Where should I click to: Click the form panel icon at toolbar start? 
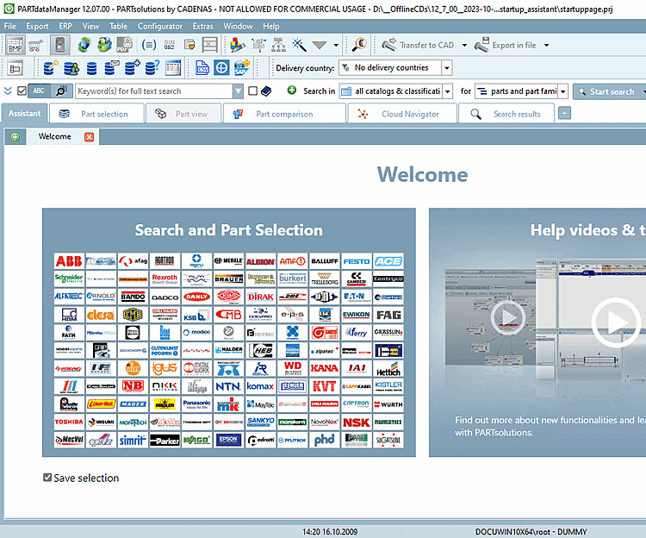pos(16,68)
